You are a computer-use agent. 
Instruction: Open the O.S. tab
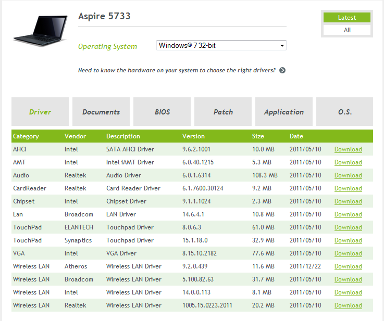tap(344, 112)
